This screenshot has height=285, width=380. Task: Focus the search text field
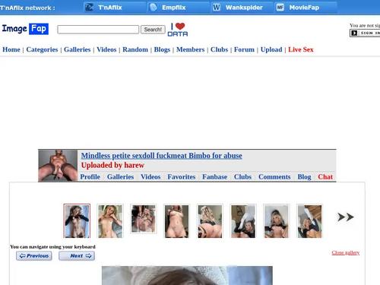coord(98,30)
